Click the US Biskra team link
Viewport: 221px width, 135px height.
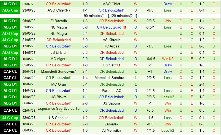(58, 97)
